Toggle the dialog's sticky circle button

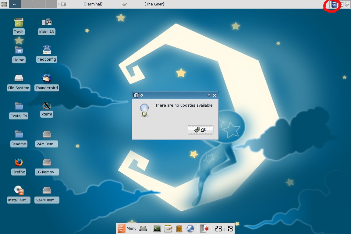coord(141,95)
